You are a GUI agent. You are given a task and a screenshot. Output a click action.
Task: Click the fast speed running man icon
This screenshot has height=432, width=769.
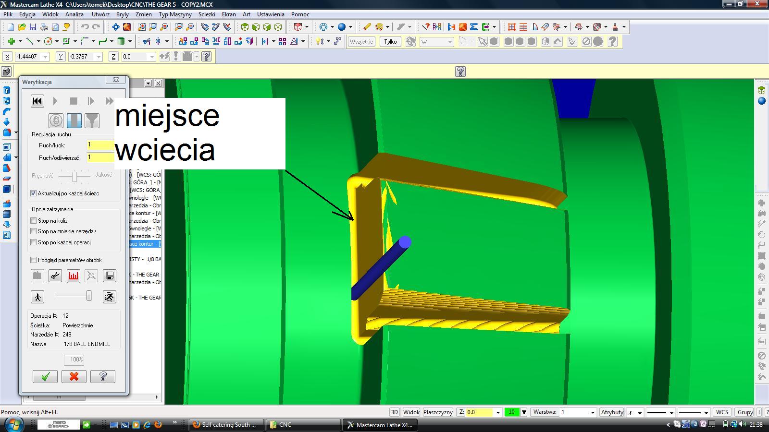[110, 297]
